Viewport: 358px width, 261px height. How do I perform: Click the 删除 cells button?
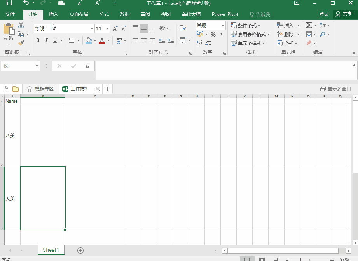pos(285,34)
